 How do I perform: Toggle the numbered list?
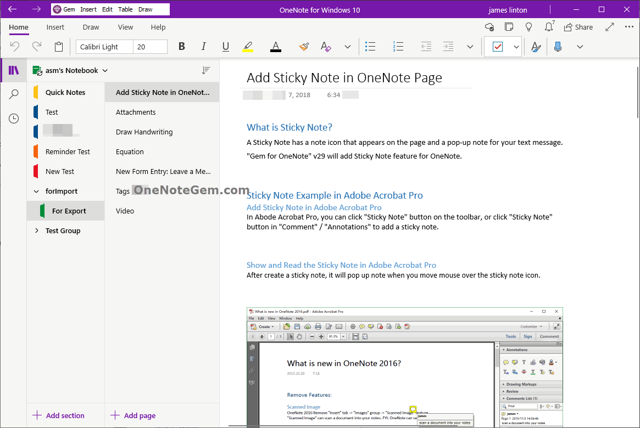click(x=398, y=47)
